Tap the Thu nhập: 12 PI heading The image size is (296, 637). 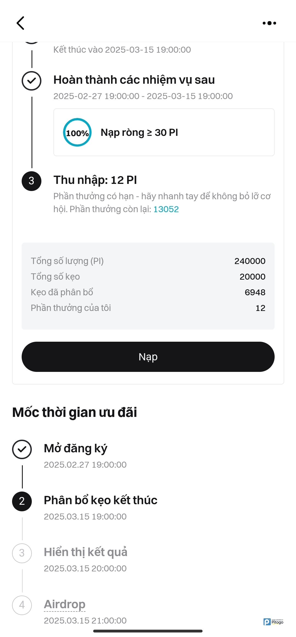tap(95, 180)
